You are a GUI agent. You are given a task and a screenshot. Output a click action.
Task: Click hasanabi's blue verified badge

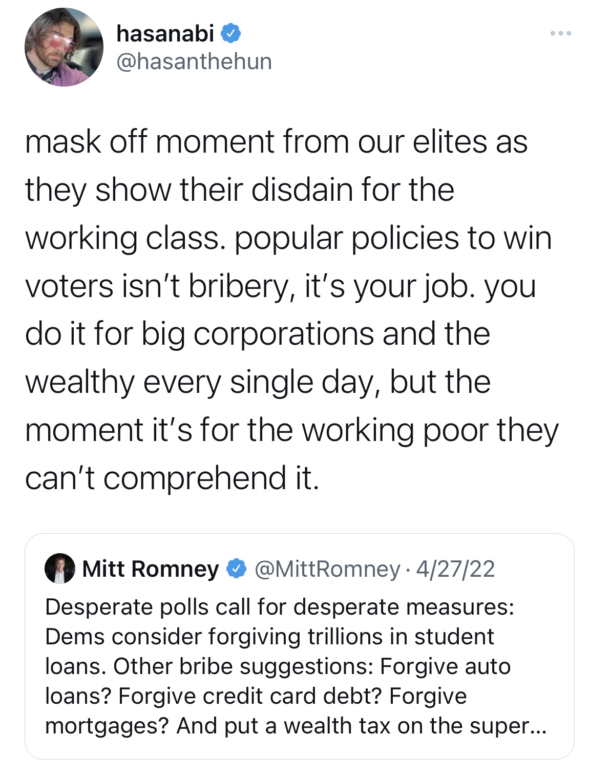[231, 34]
